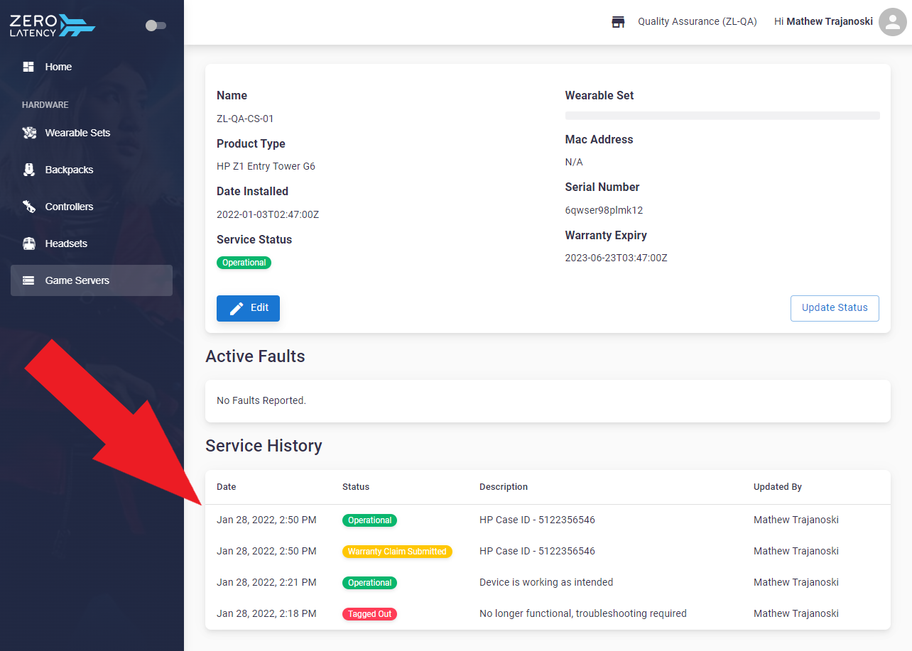912x651 pixels.
Task: Click Device is working as intended description
Action: tap(546, 582)
